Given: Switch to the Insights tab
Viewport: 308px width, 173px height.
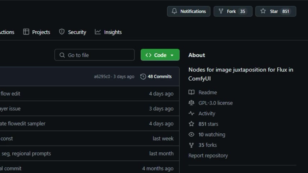Looking at the screenshot, I should (108, 32).
